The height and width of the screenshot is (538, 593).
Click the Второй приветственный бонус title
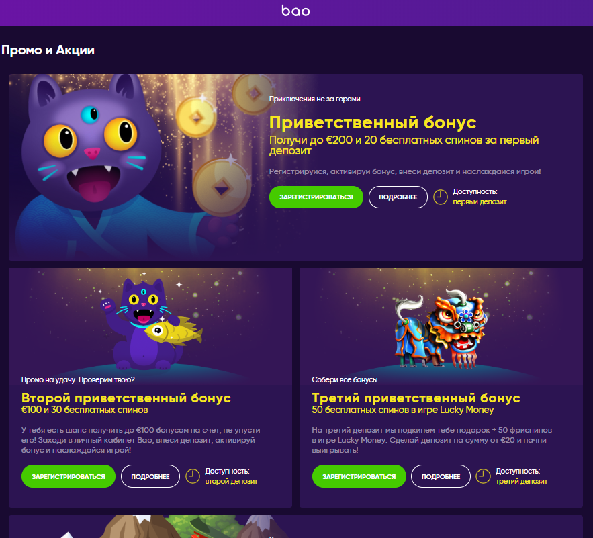(x=126, y=398)
